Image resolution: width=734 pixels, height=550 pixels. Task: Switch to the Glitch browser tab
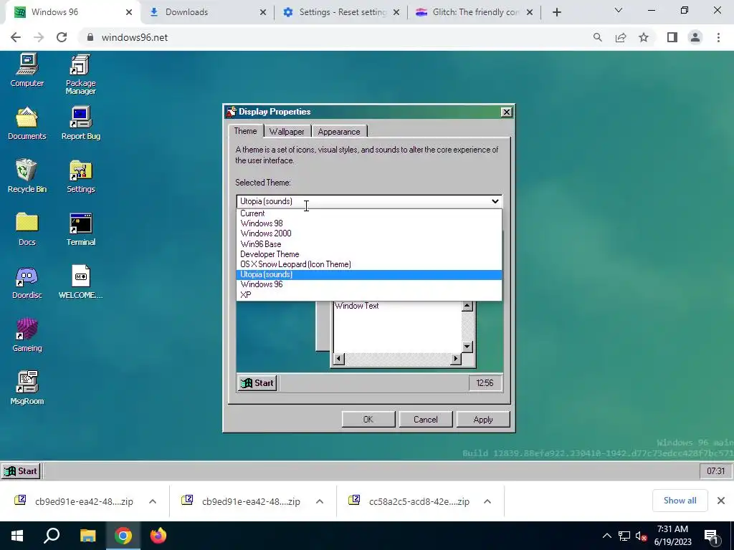[475, 12]
